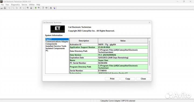Click the Copy button in the dialog

point(128,79)
